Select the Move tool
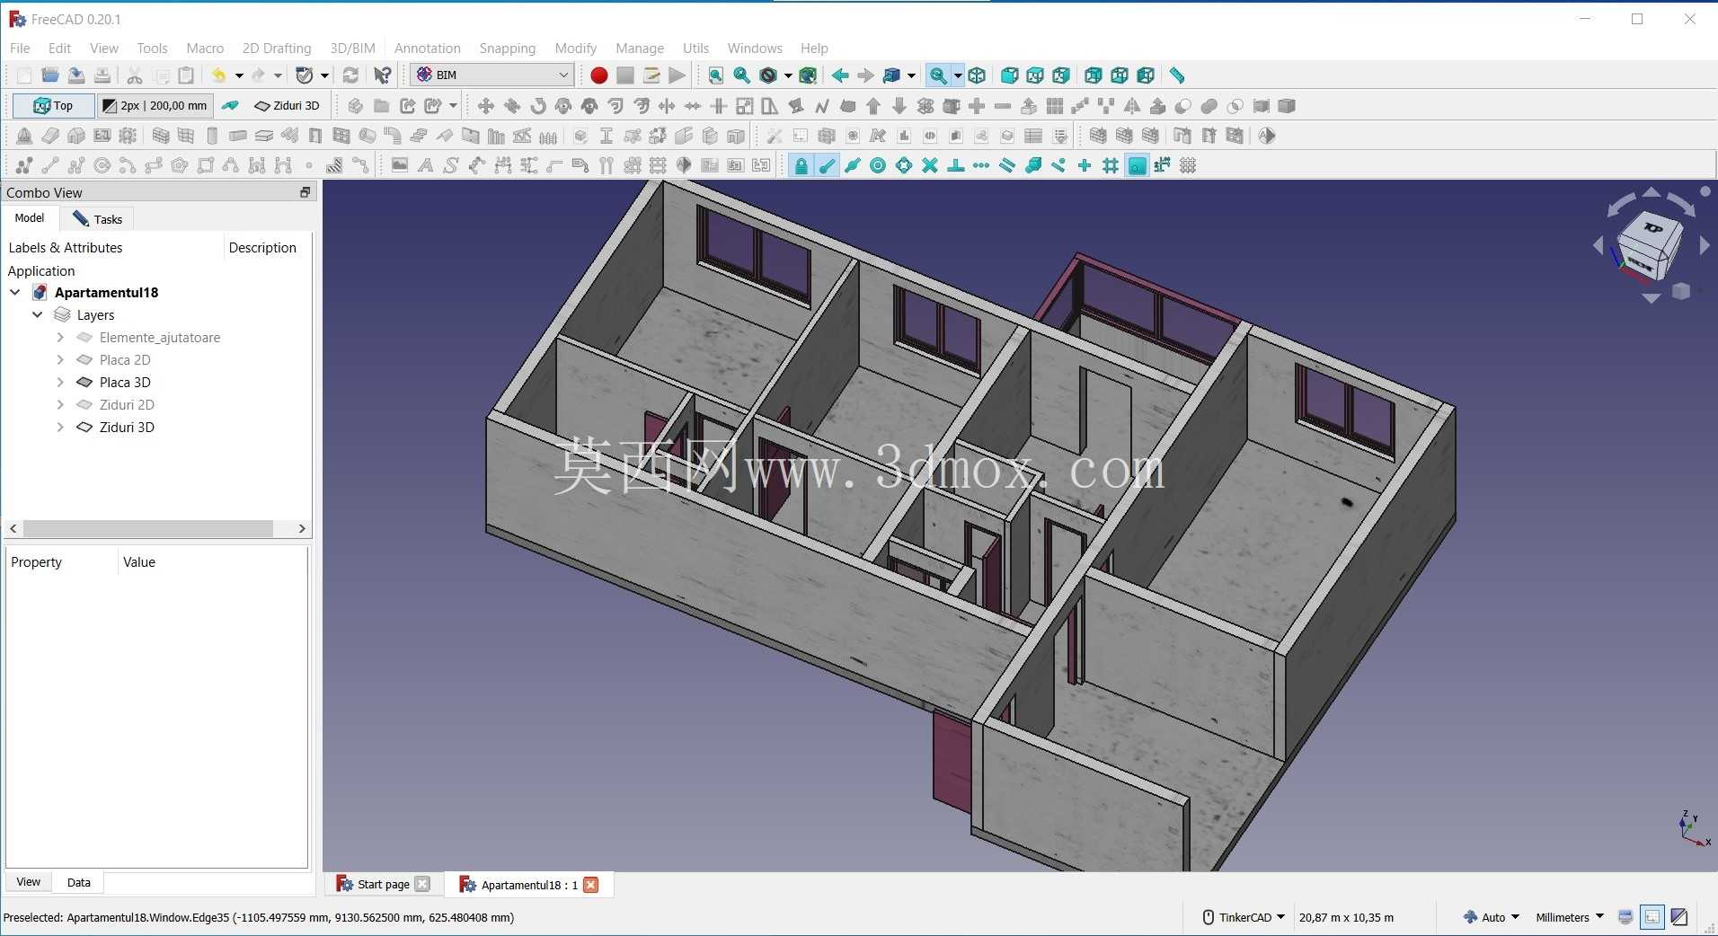 486,106
